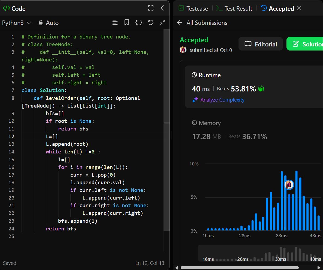Click the shrink editor arrows icon
The height and width of the screenshot is (270, 323).
point(162,23)
